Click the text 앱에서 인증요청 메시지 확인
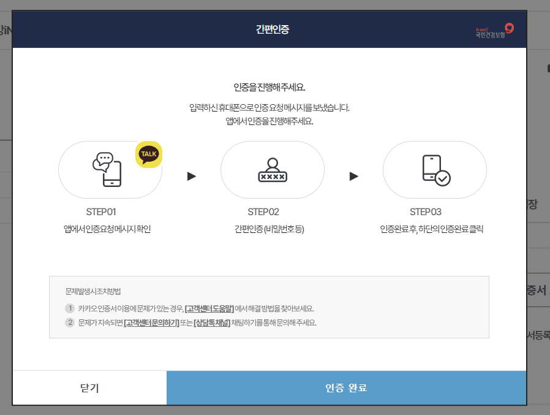The height and width of the screenshot is (415, 550). click(x=107, y=229)
